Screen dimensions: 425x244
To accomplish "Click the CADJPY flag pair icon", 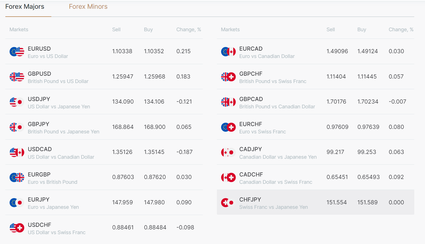I will pos(228,153).
